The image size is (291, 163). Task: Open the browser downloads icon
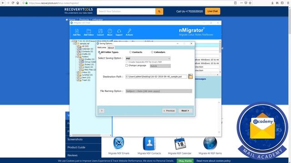point(272,3)
